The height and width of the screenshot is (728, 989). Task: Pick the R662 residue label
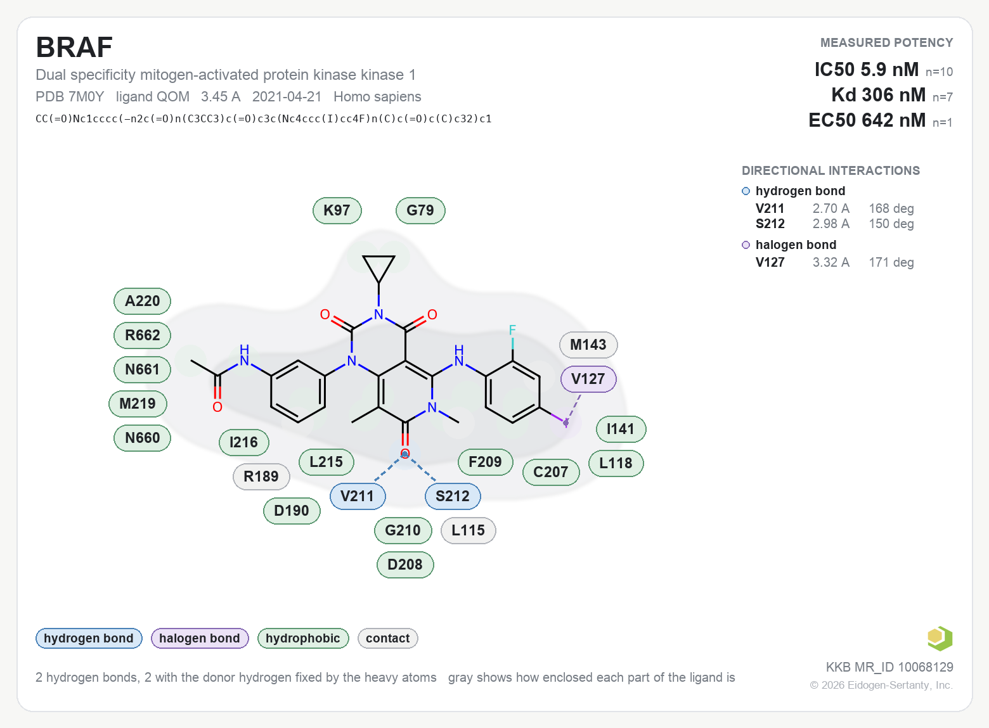click(143, 335)
